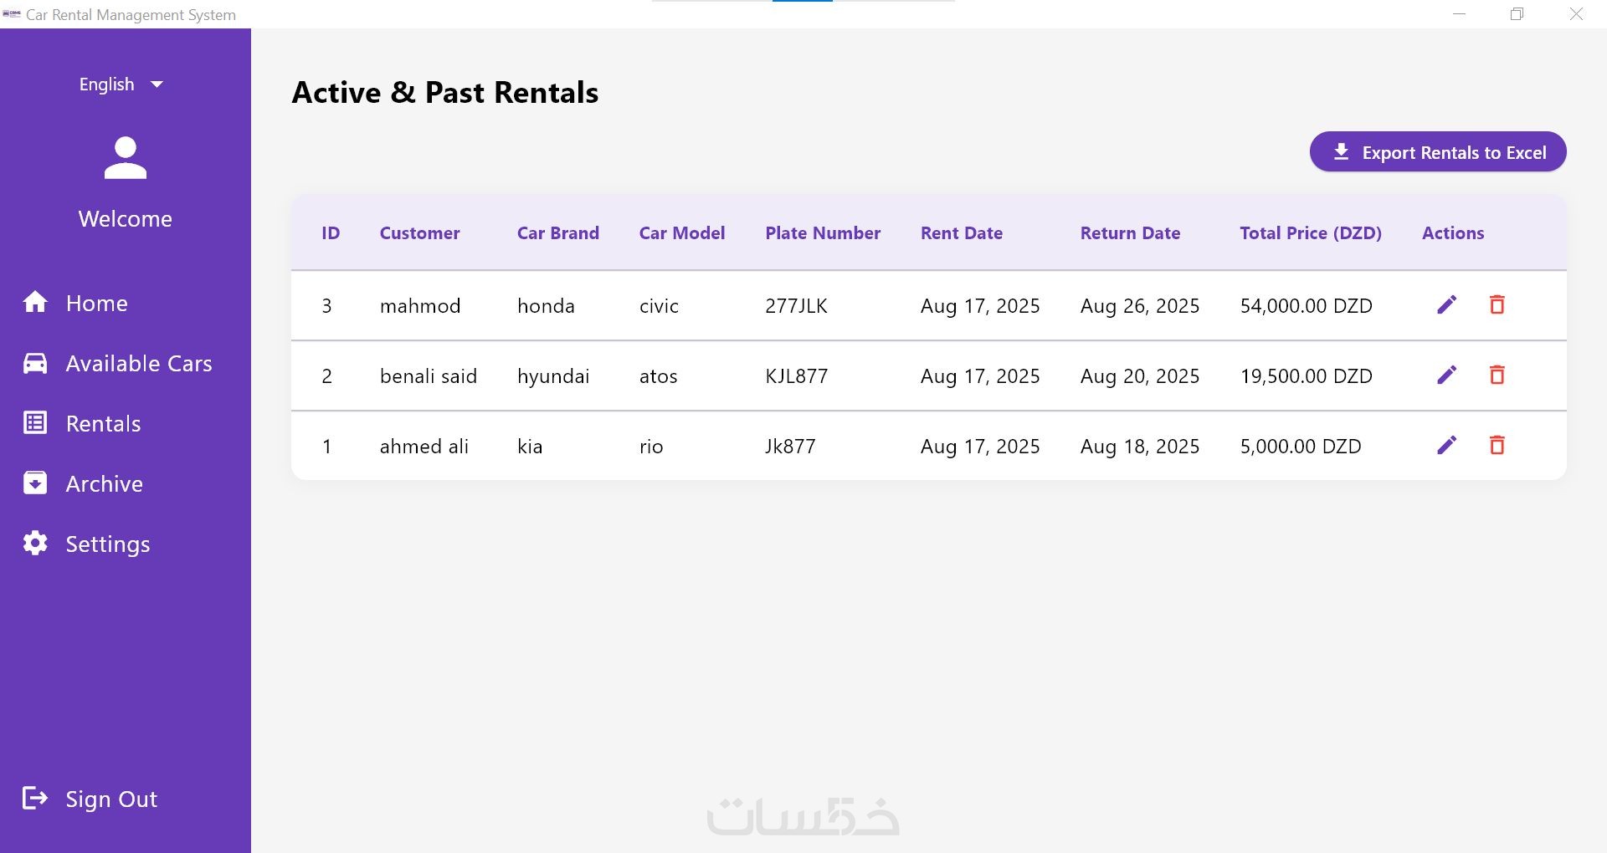
Task: Click the Home house icon
Action: [35, 302]
